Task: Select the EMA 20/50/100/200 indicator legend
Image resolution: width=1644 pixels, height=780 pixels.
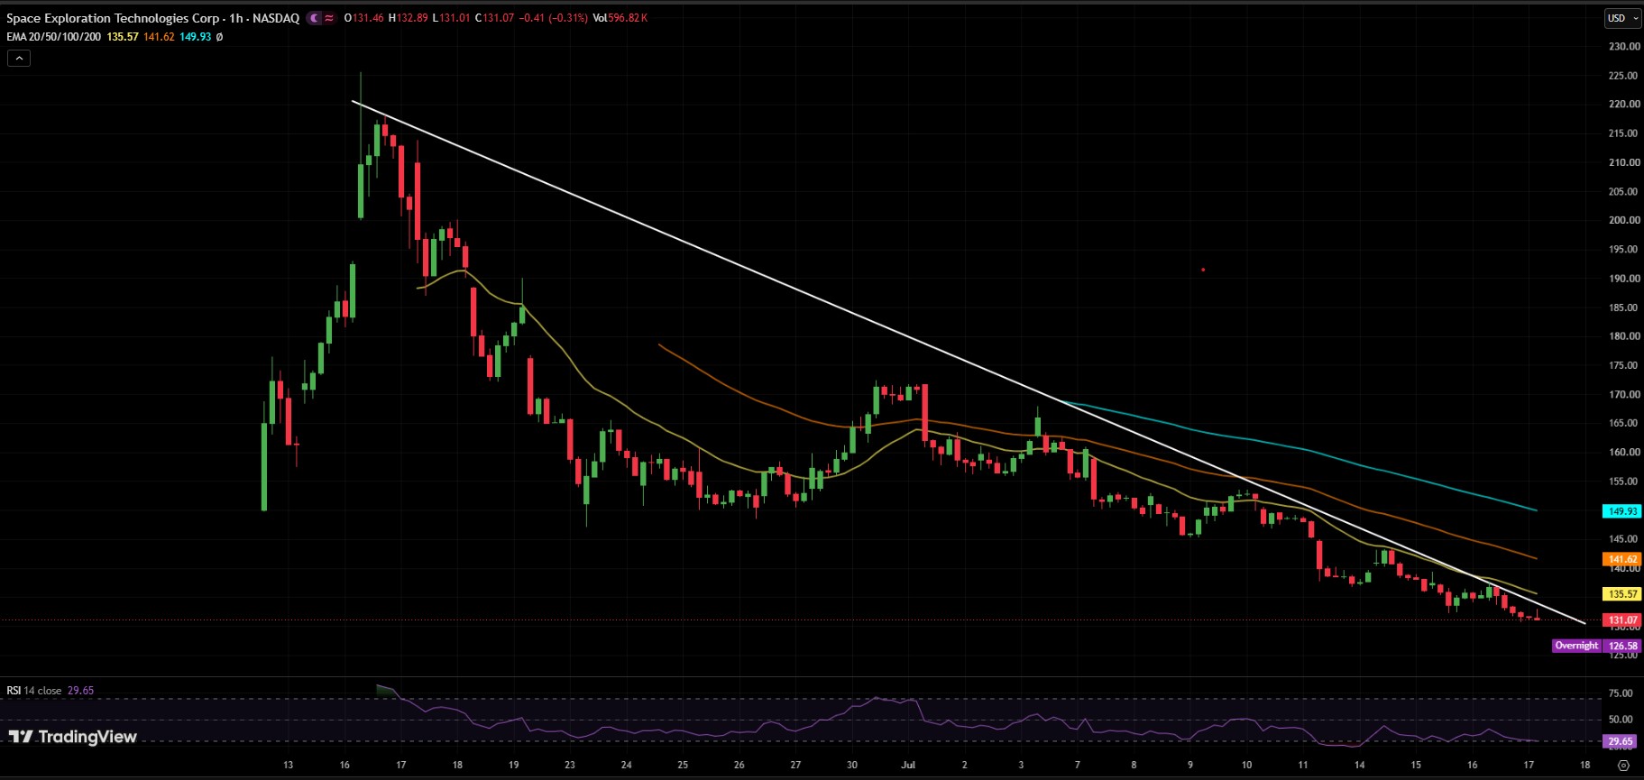Action: 53,37
